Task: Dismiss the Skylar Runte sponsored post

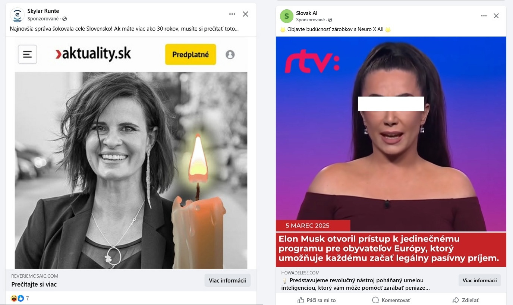Action: [x=245, y=14]
